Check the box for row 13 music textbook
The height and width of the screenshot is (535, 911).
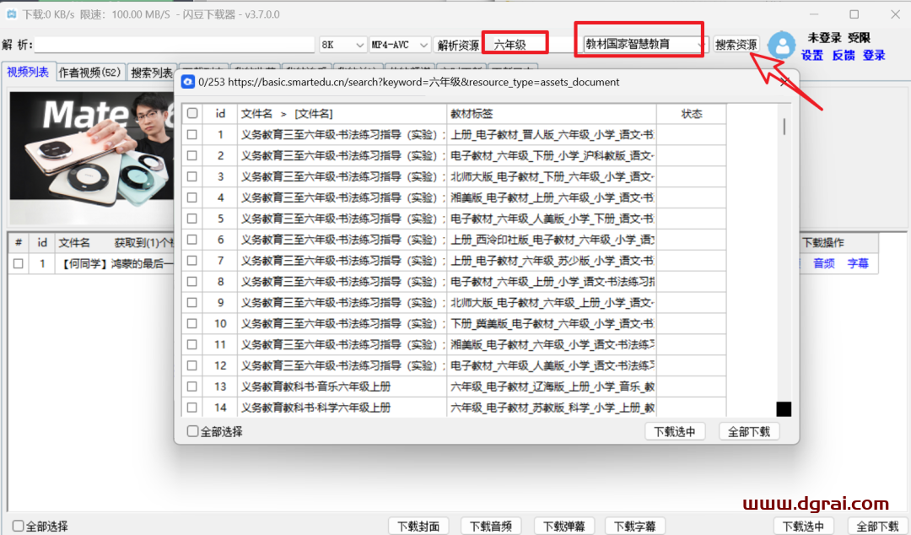192,386
